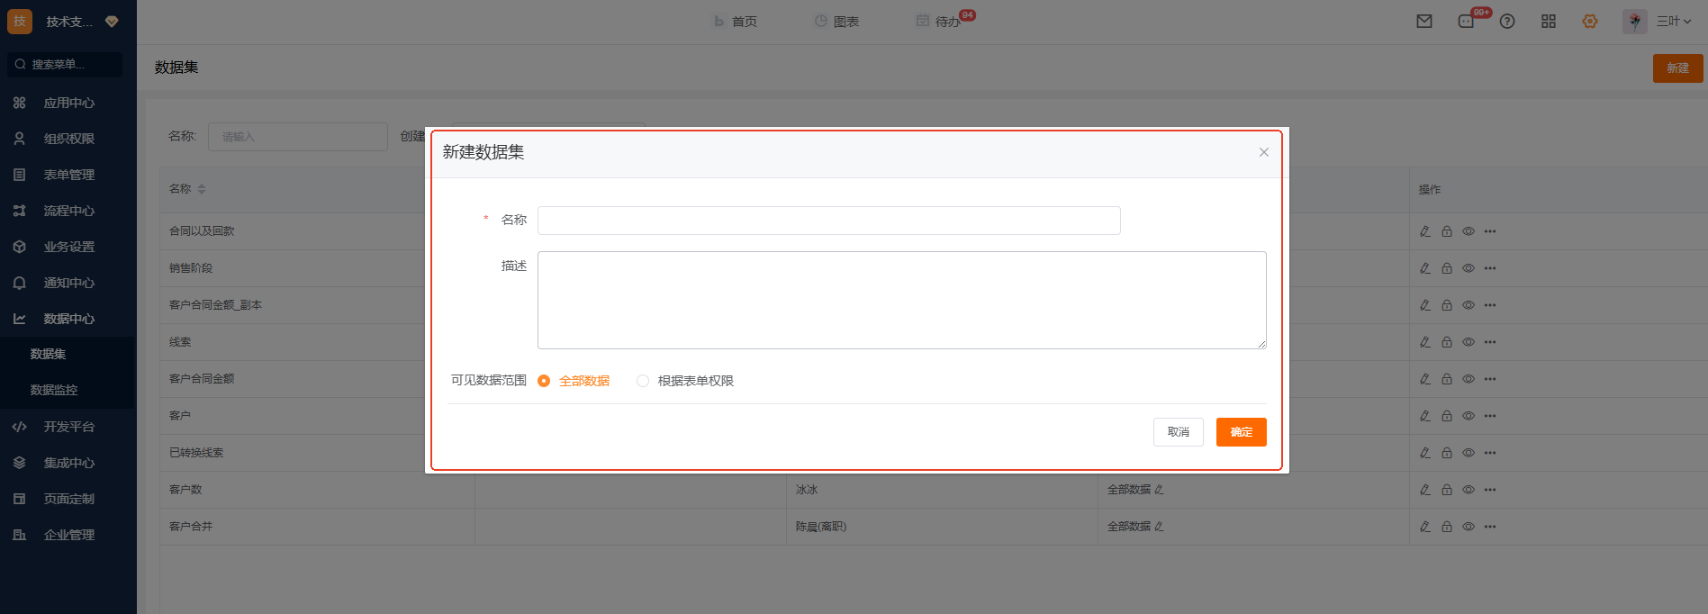
Task: Click the 确定 confirm button
Action: (x=1241, y=432)
